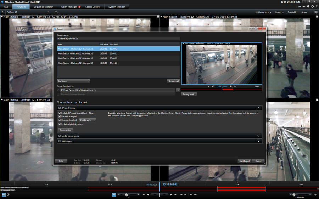Expand the Media player format section
This screenshot has width=319, height=199.
pos(258,136)
